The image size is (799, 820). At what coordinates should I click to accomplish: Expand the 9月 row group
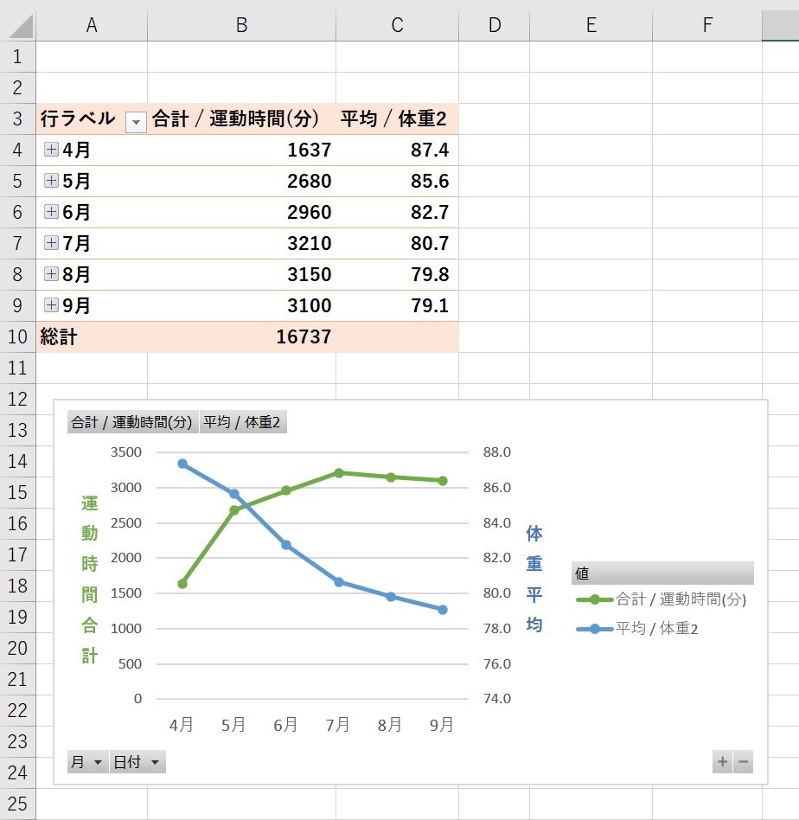[x=51, y=304]
